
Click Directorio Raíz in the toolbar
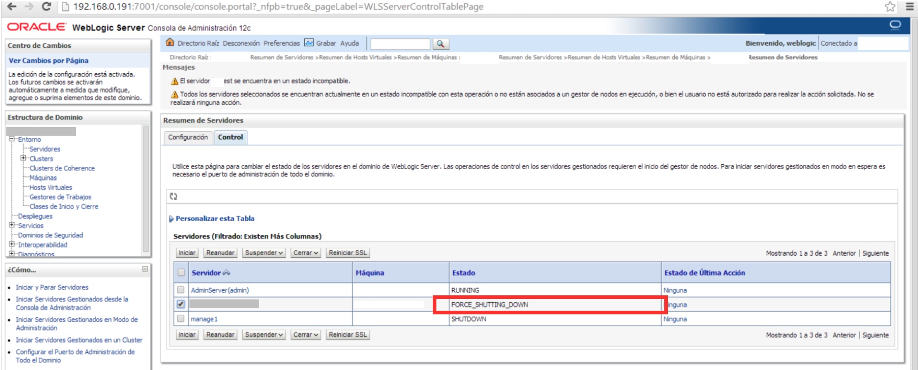[x=198, y=43]
